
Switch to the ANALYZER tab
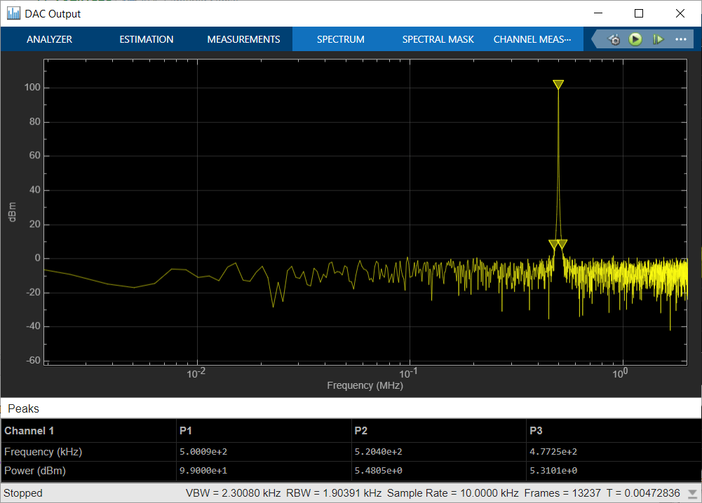tap(49, 39)
